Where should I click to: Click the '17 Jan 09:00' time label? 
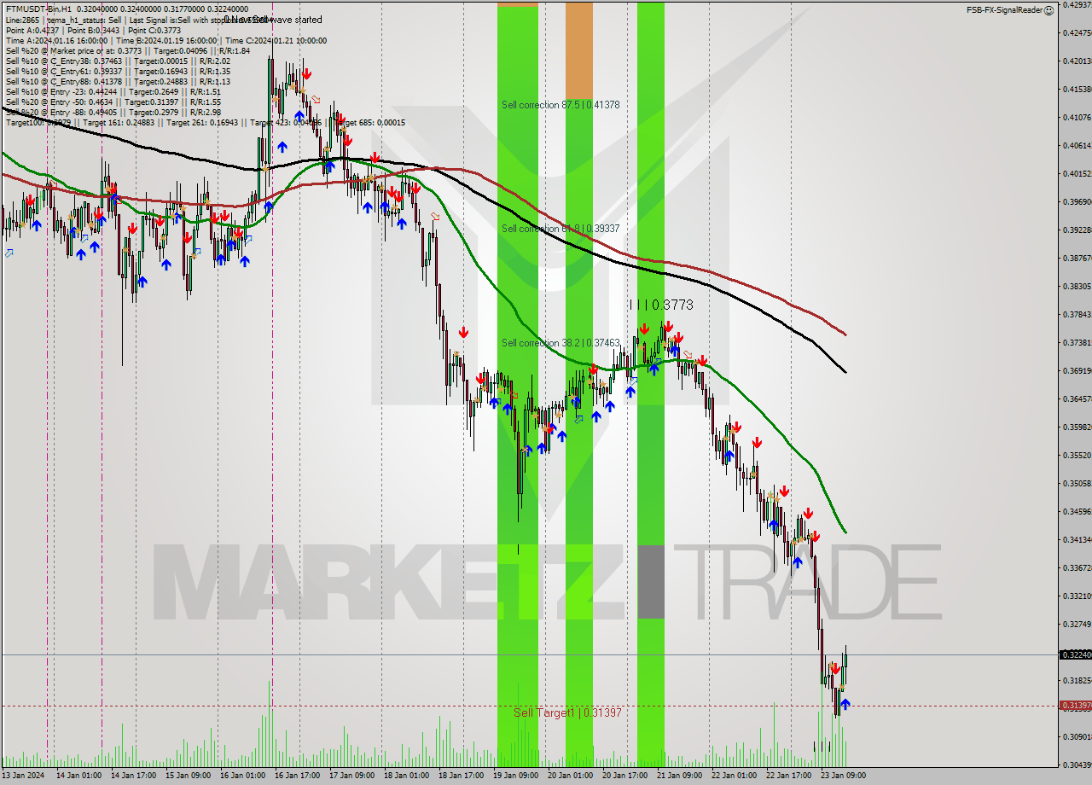[x=351, y=776]
